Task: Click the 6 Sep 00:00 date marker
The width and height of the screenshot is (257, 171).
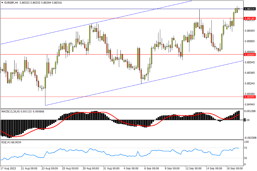Action: tap(152, 168)
